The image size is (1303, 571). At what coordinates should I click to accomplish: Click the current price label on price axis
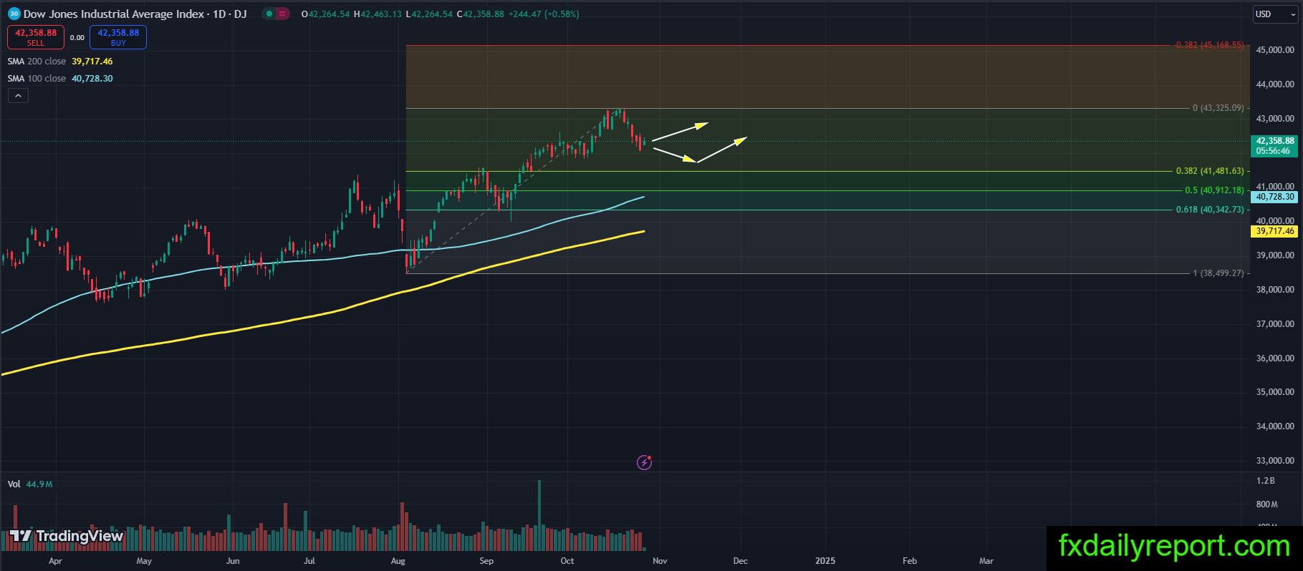1274,146
